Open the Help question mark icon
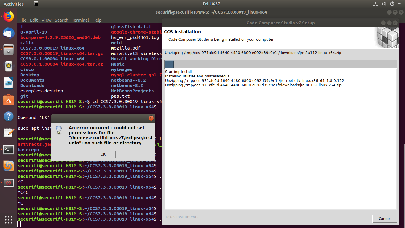 9,116
